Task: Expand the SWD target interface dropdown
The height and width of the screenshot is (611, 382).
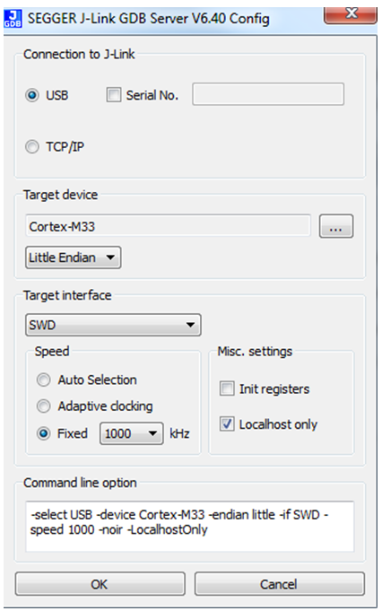Action: click(113, 325)
